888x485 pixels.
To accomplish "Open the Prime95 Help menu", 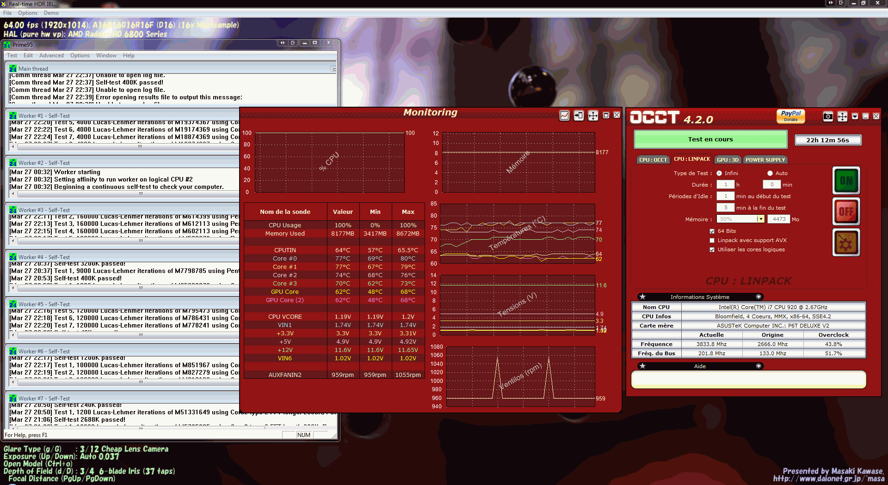I will tap(129, 55).
